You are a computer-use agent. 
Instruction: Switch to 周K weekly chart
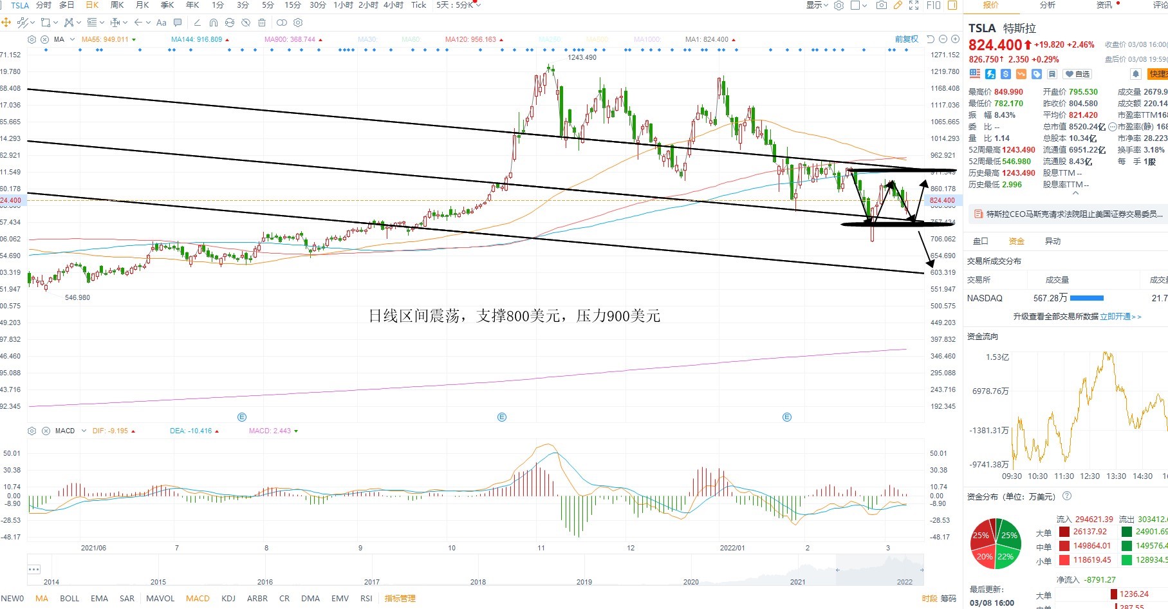[116, 5]
